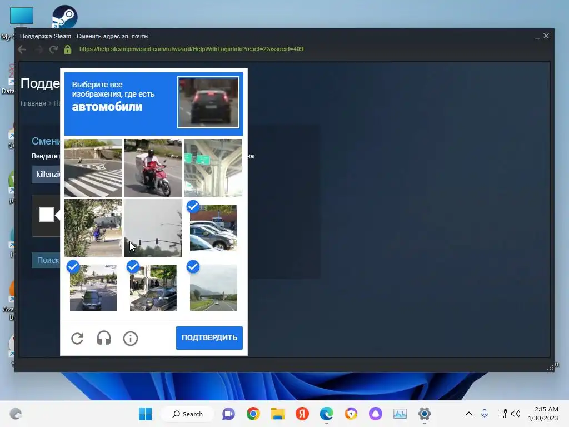
Task: Click the green secure padlock icon
Action: click(67, 49)
